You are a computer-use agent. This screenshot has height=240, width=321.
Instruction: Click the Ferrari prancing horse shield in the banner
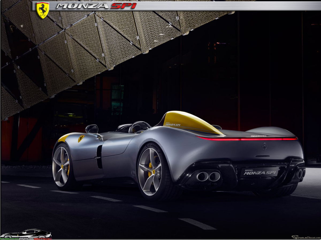(43, 10)
